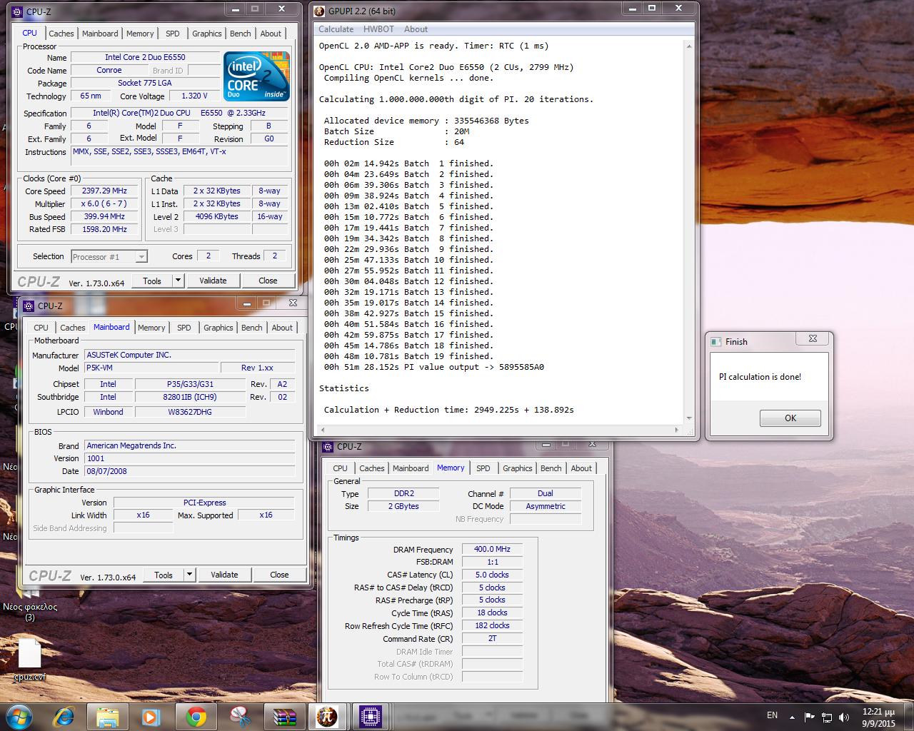
Task: Click title bar icon of CPU-Z Mainboard window
Action: click(x=29, y=306)
